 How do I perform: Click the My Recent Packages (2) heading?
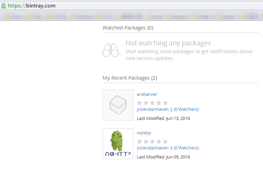click(130, 78)
